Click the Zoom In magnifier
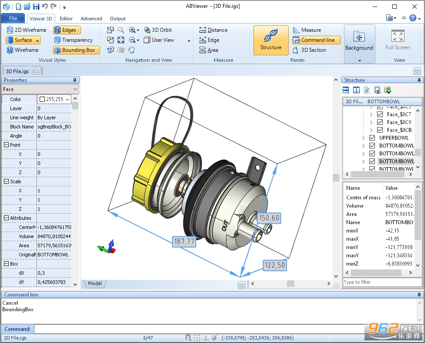 point(132,30)
